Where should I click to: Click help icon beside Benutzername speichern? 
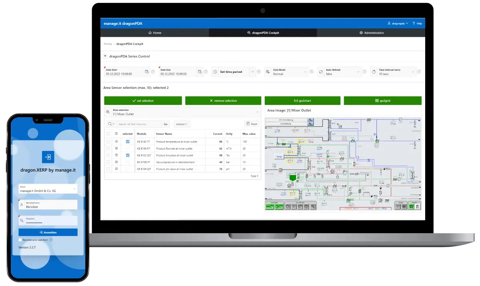point(51,240)
